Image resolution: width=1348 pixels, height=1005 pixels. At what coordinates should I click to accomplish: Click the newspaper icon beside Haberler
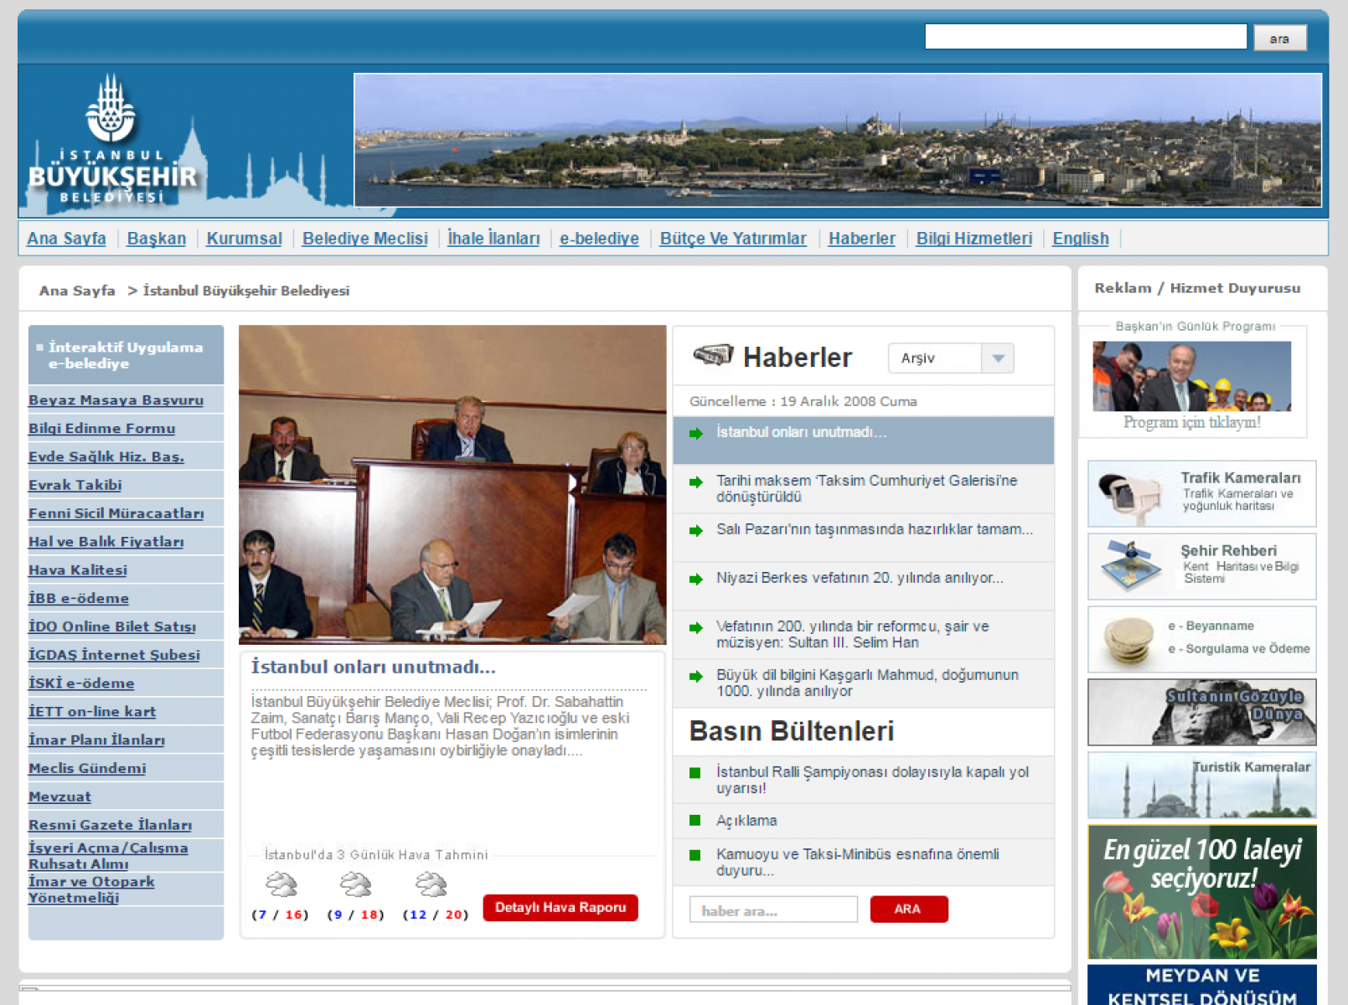(x=713, y=356)
